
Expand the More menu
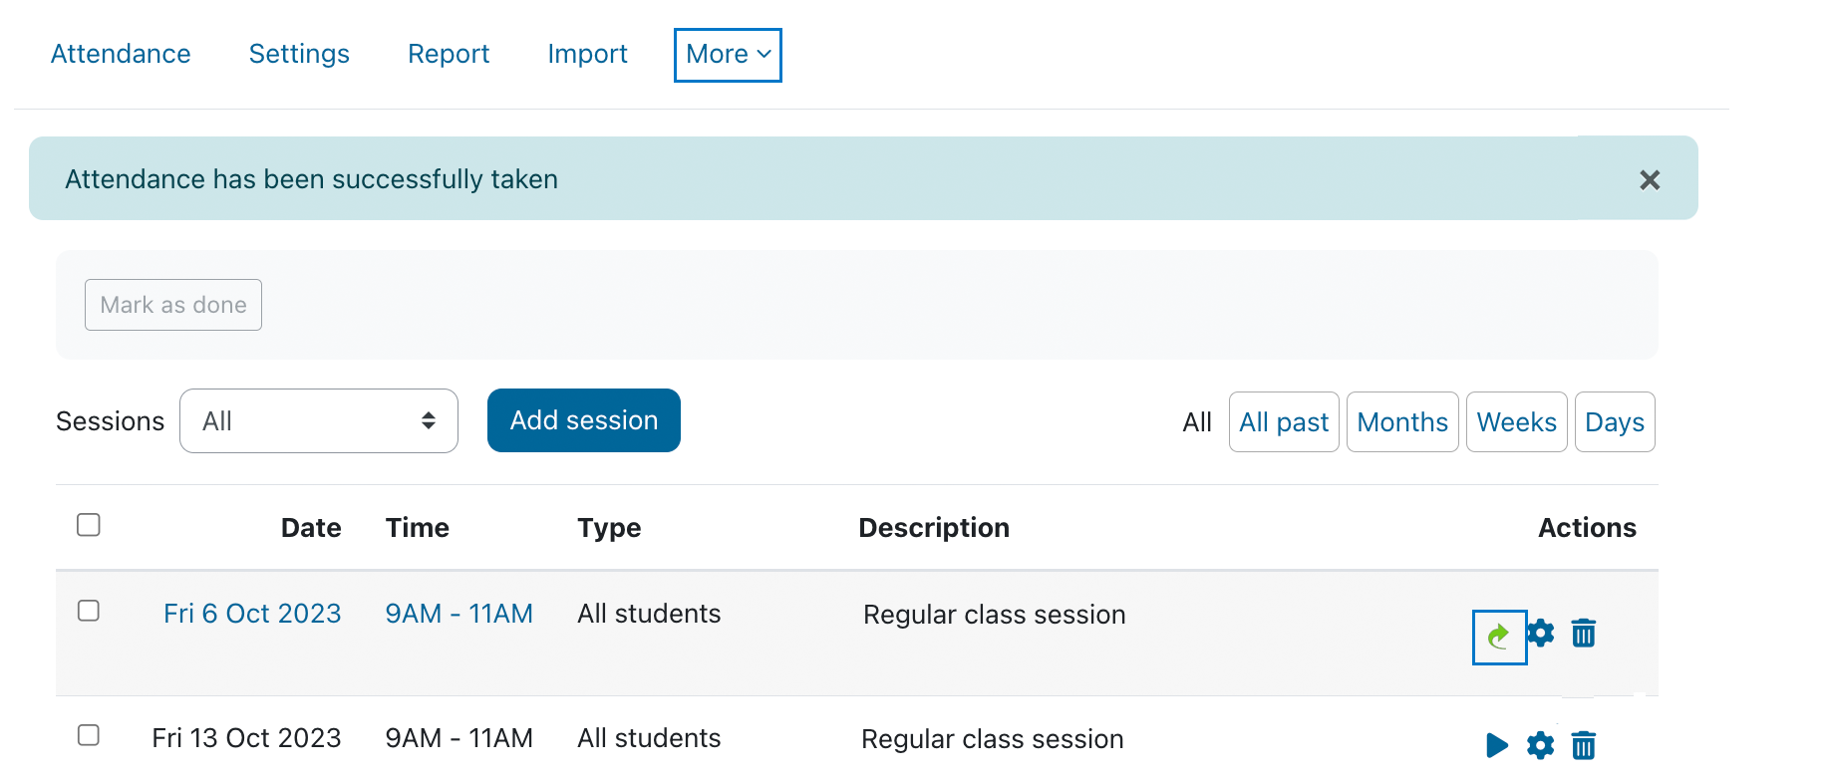tap(728, 55)
